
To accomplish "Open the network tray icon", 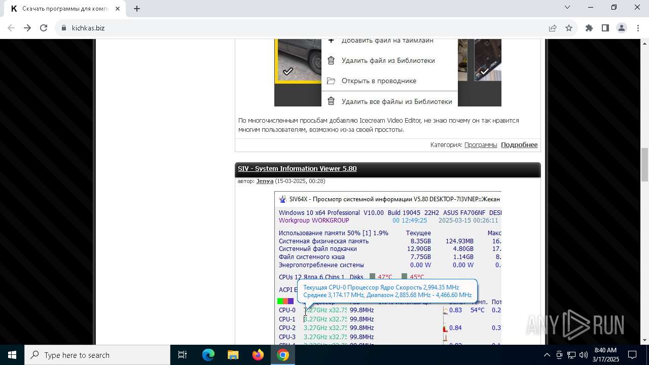I will tap(571, 355).
